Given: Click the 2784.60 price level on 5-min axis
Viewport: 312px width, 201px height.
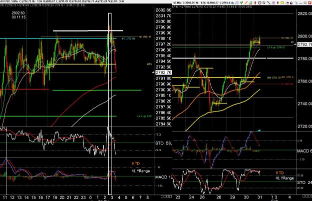Looking at the screenshot, I should 164,124.
